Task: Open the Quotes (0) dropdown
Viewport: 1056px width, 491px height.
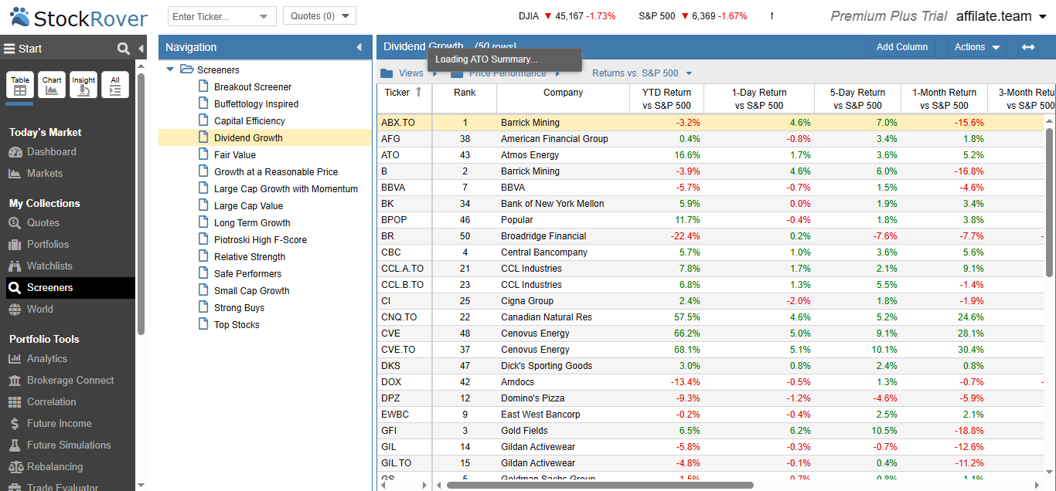Action: pyautogui.click(x=319, y=16)
